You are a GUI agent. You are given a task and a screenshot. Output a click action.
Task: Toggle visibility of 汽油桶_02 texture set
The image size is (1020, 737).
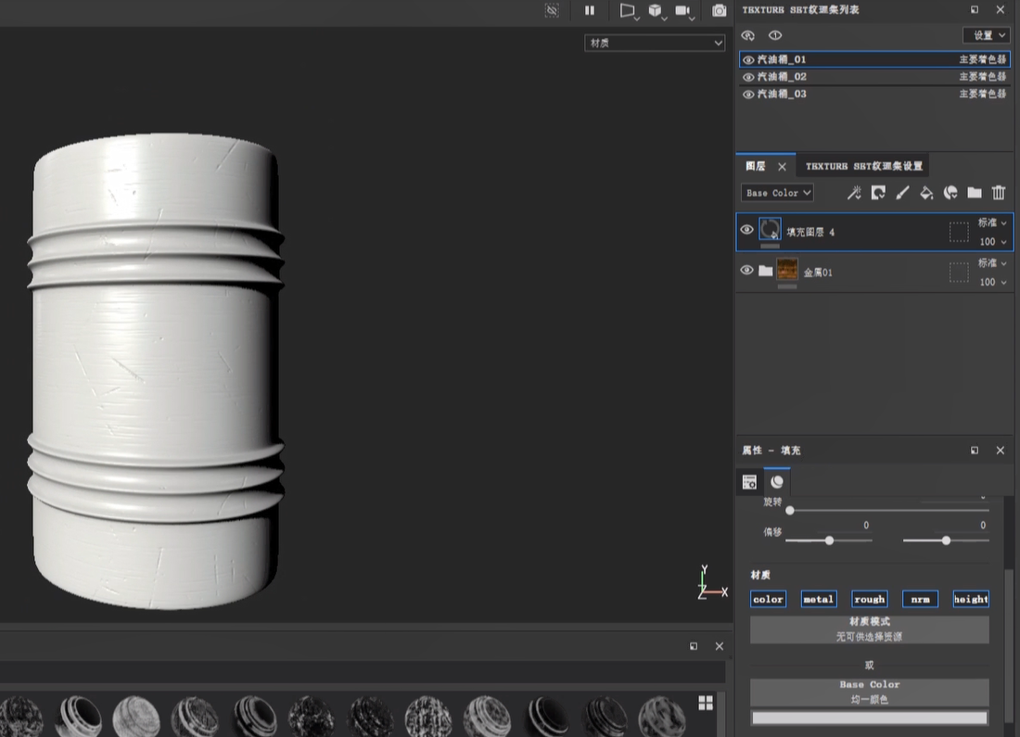[748, 77]
